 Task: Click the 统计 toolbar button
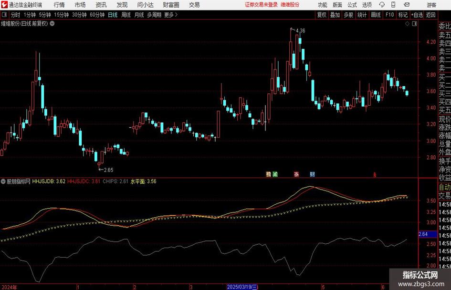pyautogui.click(x=362, y=15)
